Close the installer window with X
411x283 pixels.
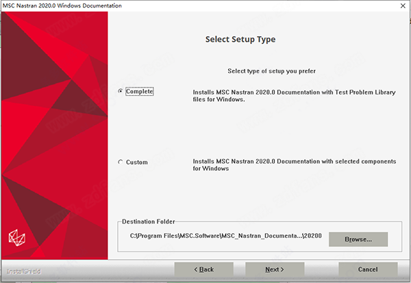click(x=403, y=5)
